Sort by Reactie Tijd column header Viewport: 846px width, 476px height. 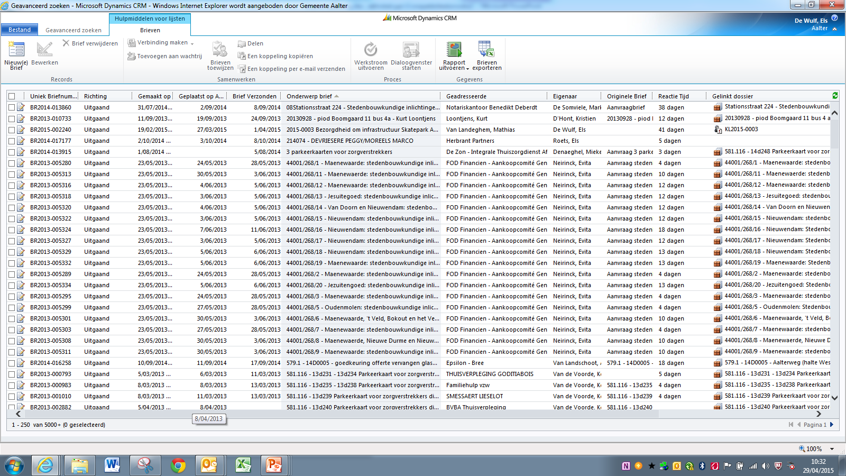674,96
